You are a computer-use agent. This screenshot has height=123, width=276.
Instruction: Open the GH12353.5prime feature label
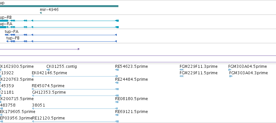(49, 92)
